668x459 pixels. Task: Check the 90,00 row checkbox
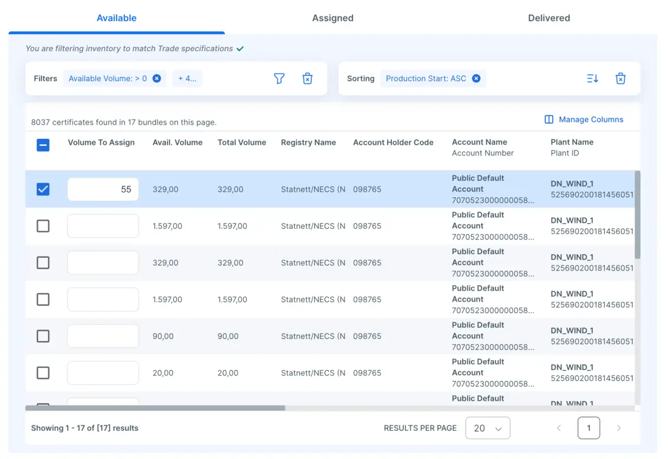(43, 336)
